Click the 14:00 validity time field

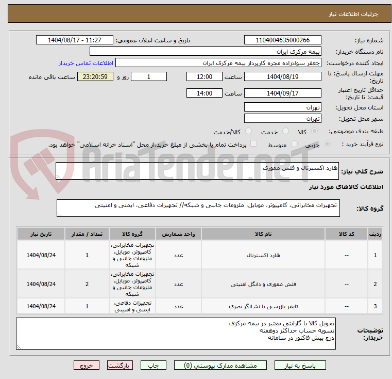[x=204, y=93]
